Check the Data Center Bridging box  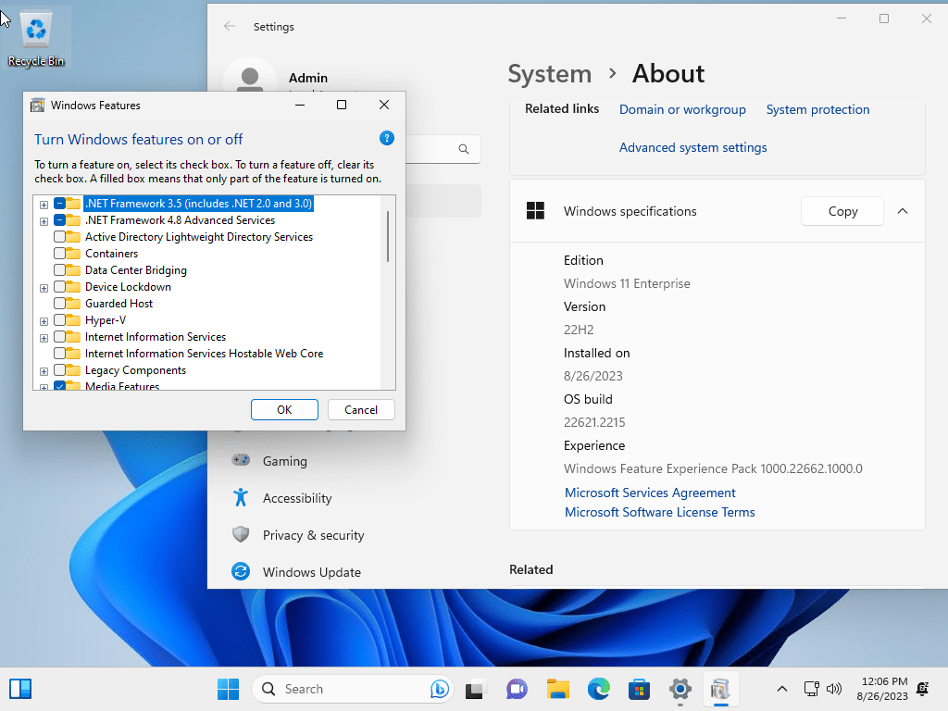pos(59,269)
